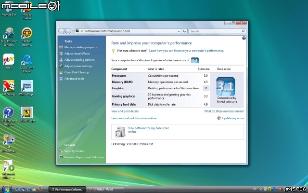Launch Firefox from Quick Launch bar
Screen dimensions: 308x193
tap(39, 189)
